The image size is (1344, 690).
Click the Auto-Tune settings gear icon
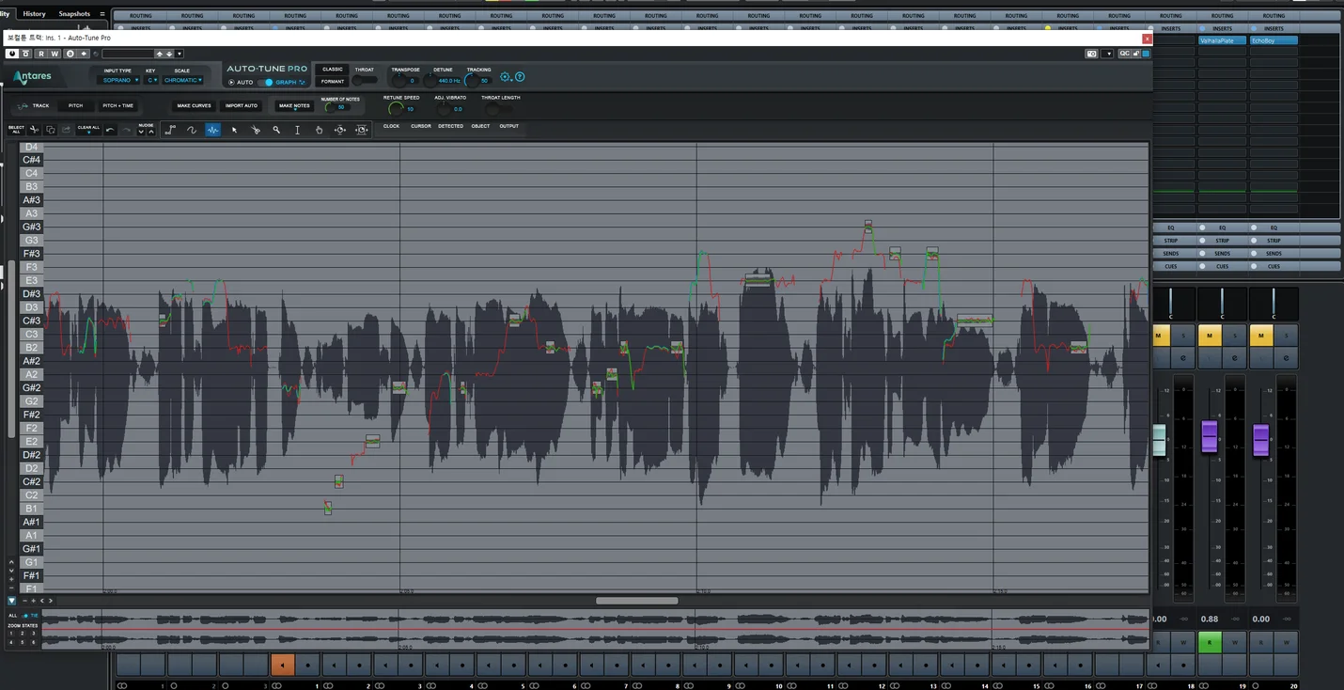click(506, 77)
